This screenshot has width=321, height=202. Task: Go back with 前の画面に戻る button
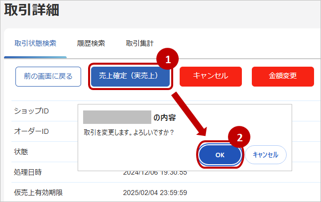click(x=48, y=77)
